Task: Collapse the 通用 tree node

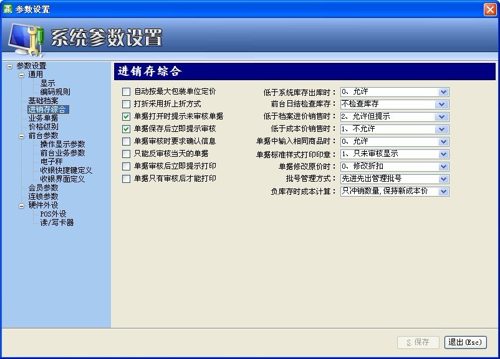Action: pyautogui.click(x=21, y=75)
